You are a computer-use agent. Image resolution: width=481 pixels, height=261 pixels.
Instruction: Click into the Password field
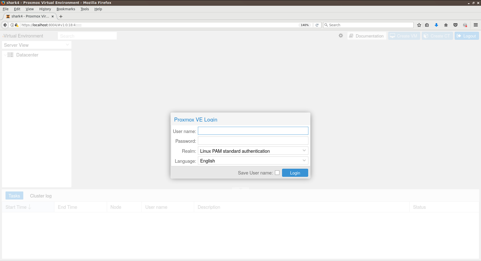pos(253,141)
